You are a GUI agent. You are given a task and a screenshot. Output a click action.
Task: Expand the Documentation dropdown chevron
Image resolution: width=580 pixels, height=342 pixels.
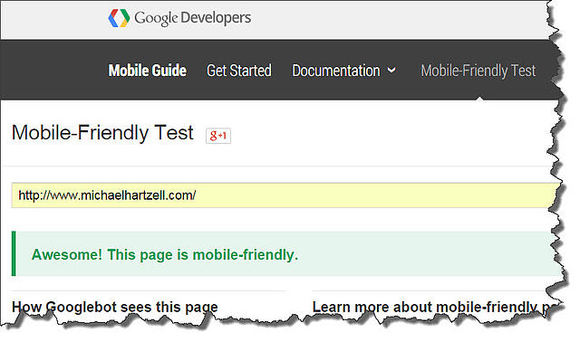[391, 70]
